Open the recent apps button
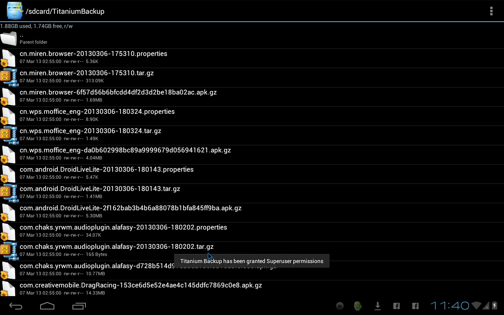This screenshot has height=315, width=504. click(x=79, y=306)
